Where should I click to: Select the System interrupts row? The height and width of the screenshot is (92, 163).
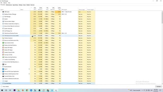tap(48, 28)
